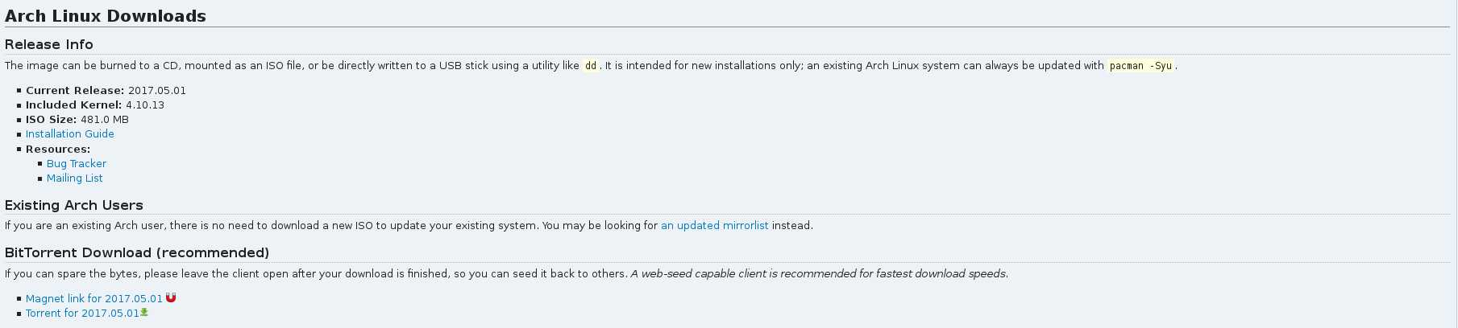Image resolution: width=1458 pixels, height=328 pixels.
Task: Click the "ISO Size:" label
Action: tap(51, 120)
